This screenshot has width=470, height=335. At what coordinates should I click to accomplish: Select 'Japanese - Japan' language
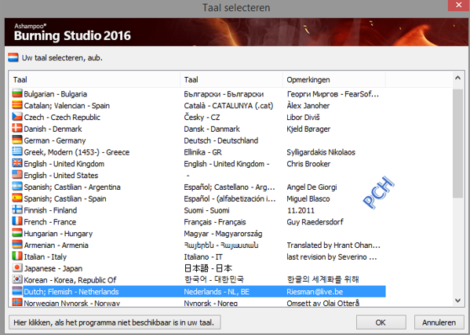point(53,268)
